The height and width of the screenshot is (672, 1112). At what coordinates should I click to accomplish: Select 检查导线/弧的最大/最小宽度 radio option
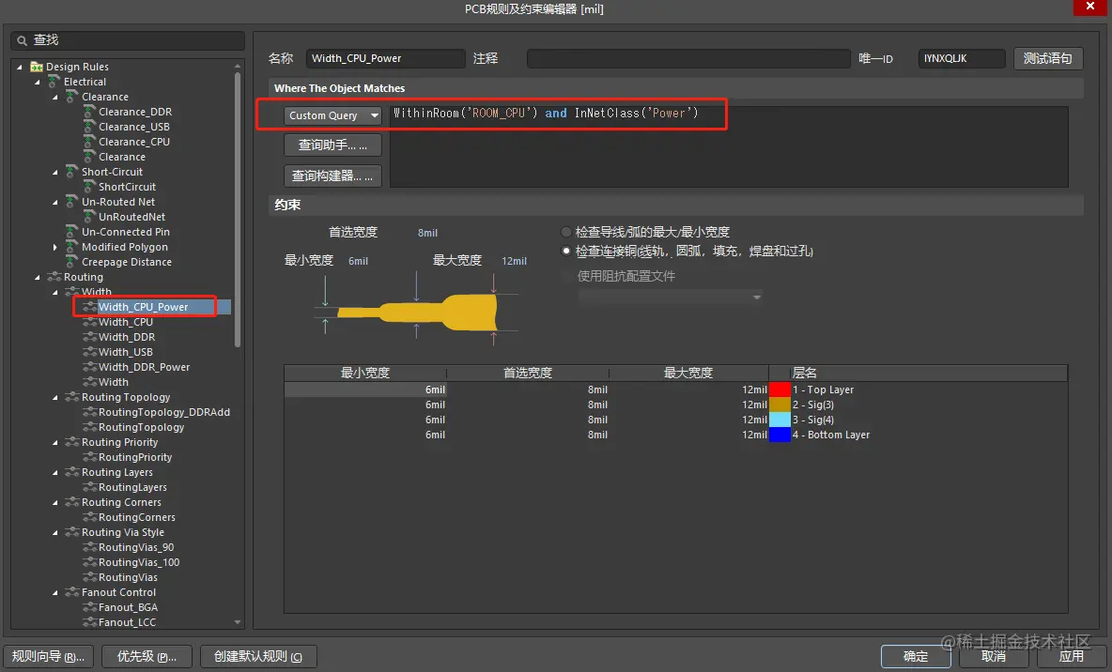click(x=566, y=232)
